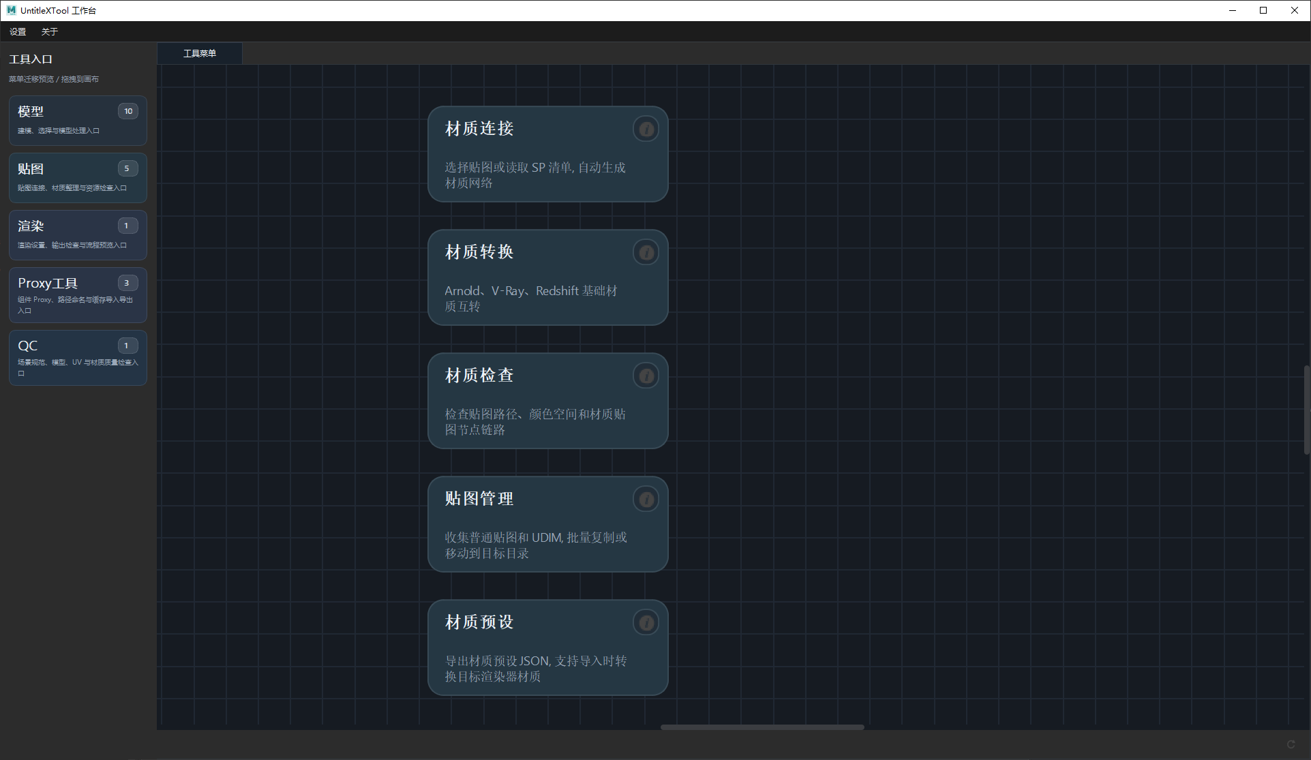Screen dimensions: 1311x760
Task: Select the 贴图 category in the sidebar
Action: click(78, 177)
